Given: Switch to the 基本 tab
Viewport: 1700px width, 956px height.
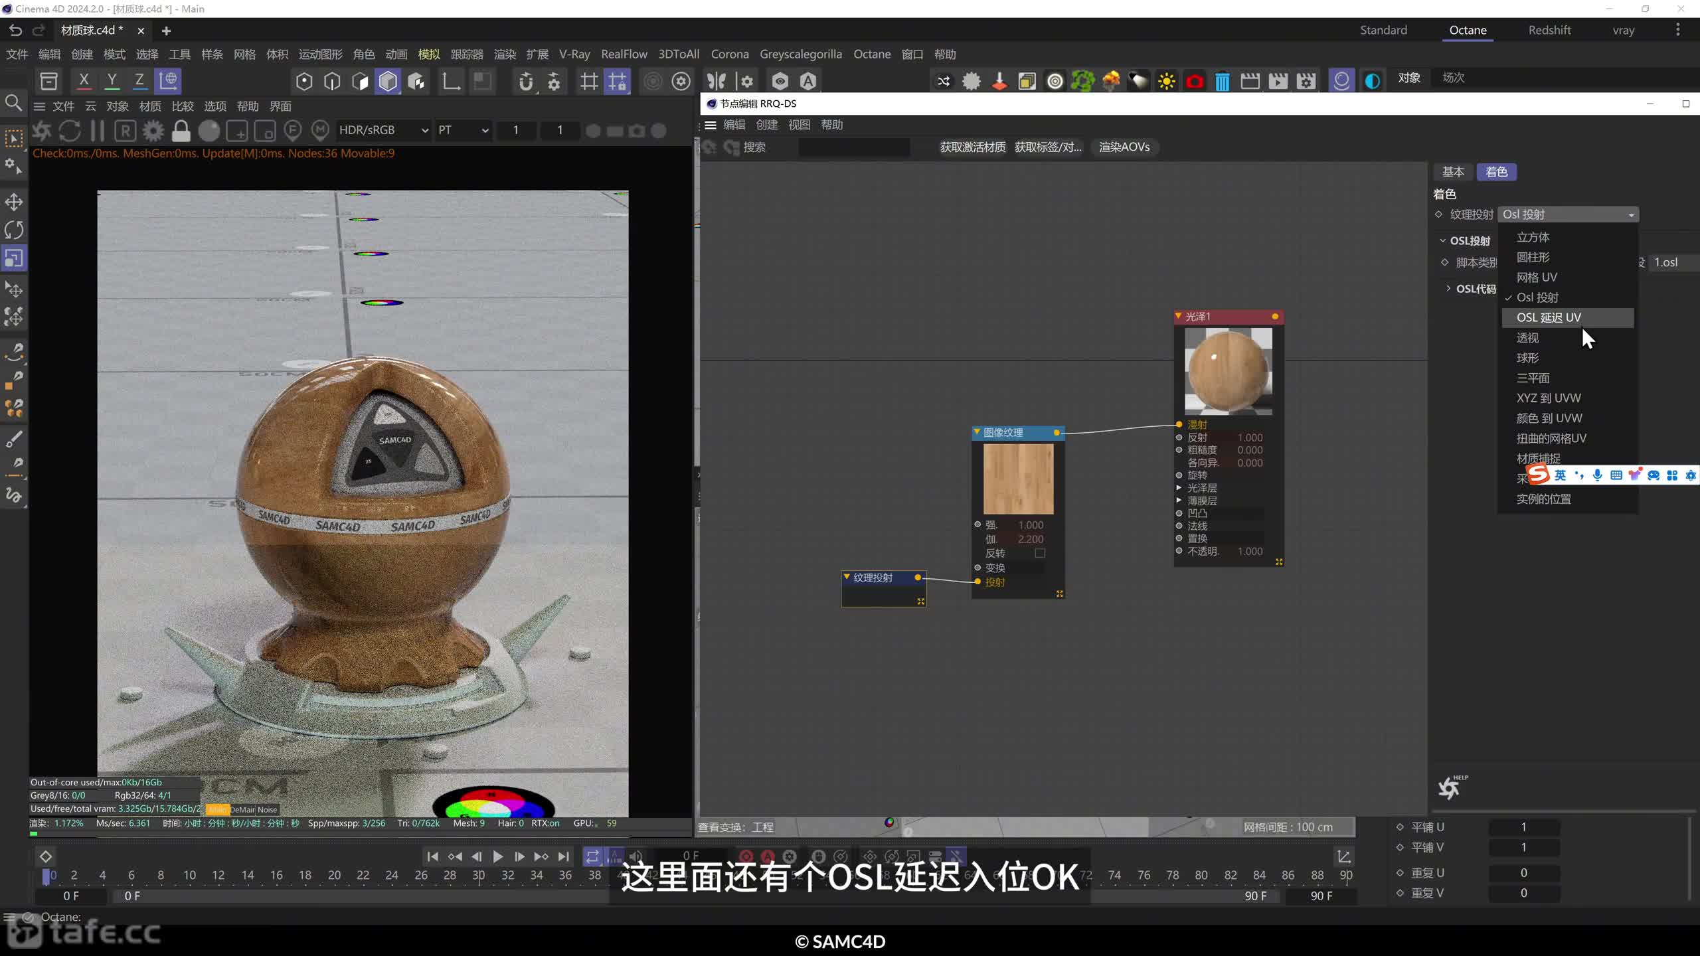Looking at the screenshot, I should coord(1453,172).
